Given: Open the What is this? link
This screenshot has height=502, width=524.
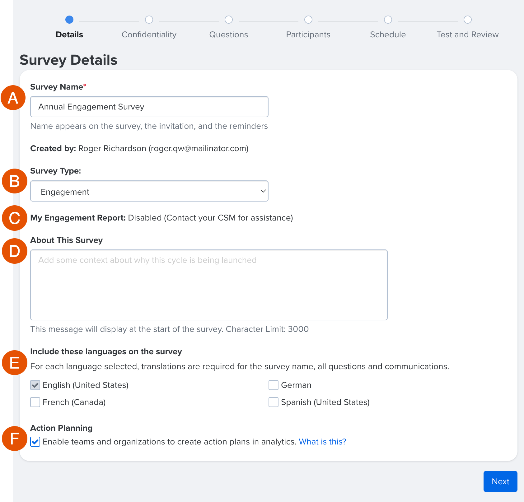Looking at the screenshot, I should point(322,442).
